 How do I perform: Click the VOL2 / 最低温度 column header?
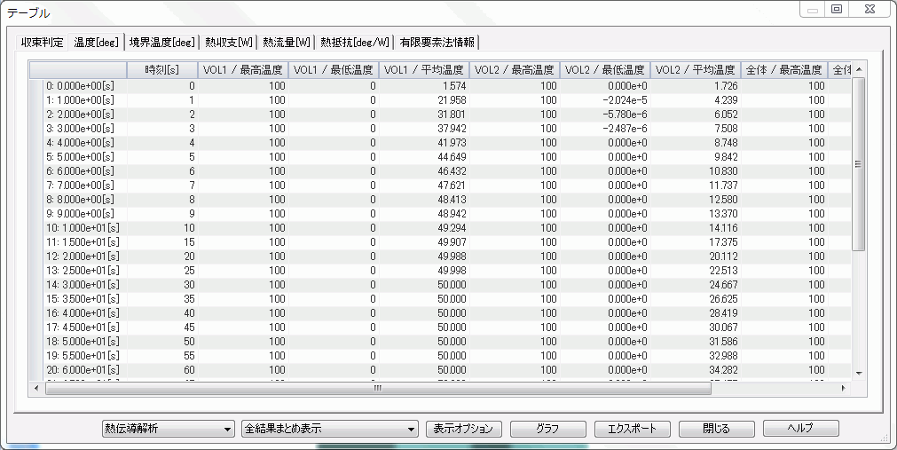coord(604,70)
